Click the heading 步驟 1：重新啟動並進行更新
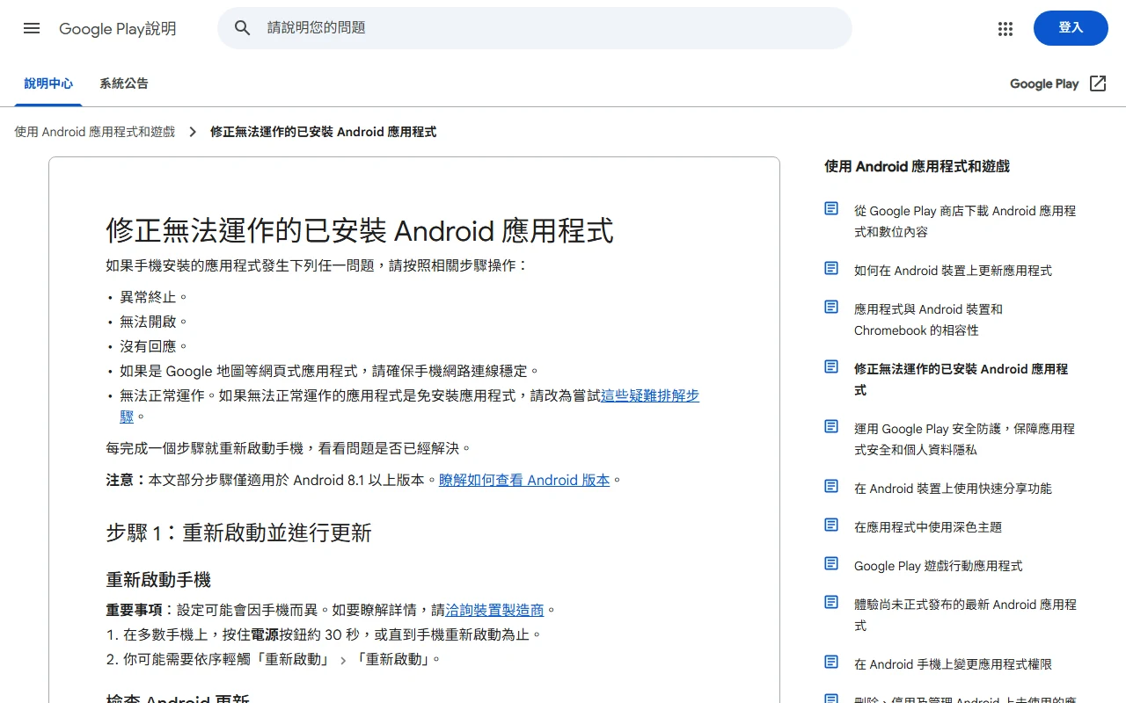 click(x=238, y=533)
